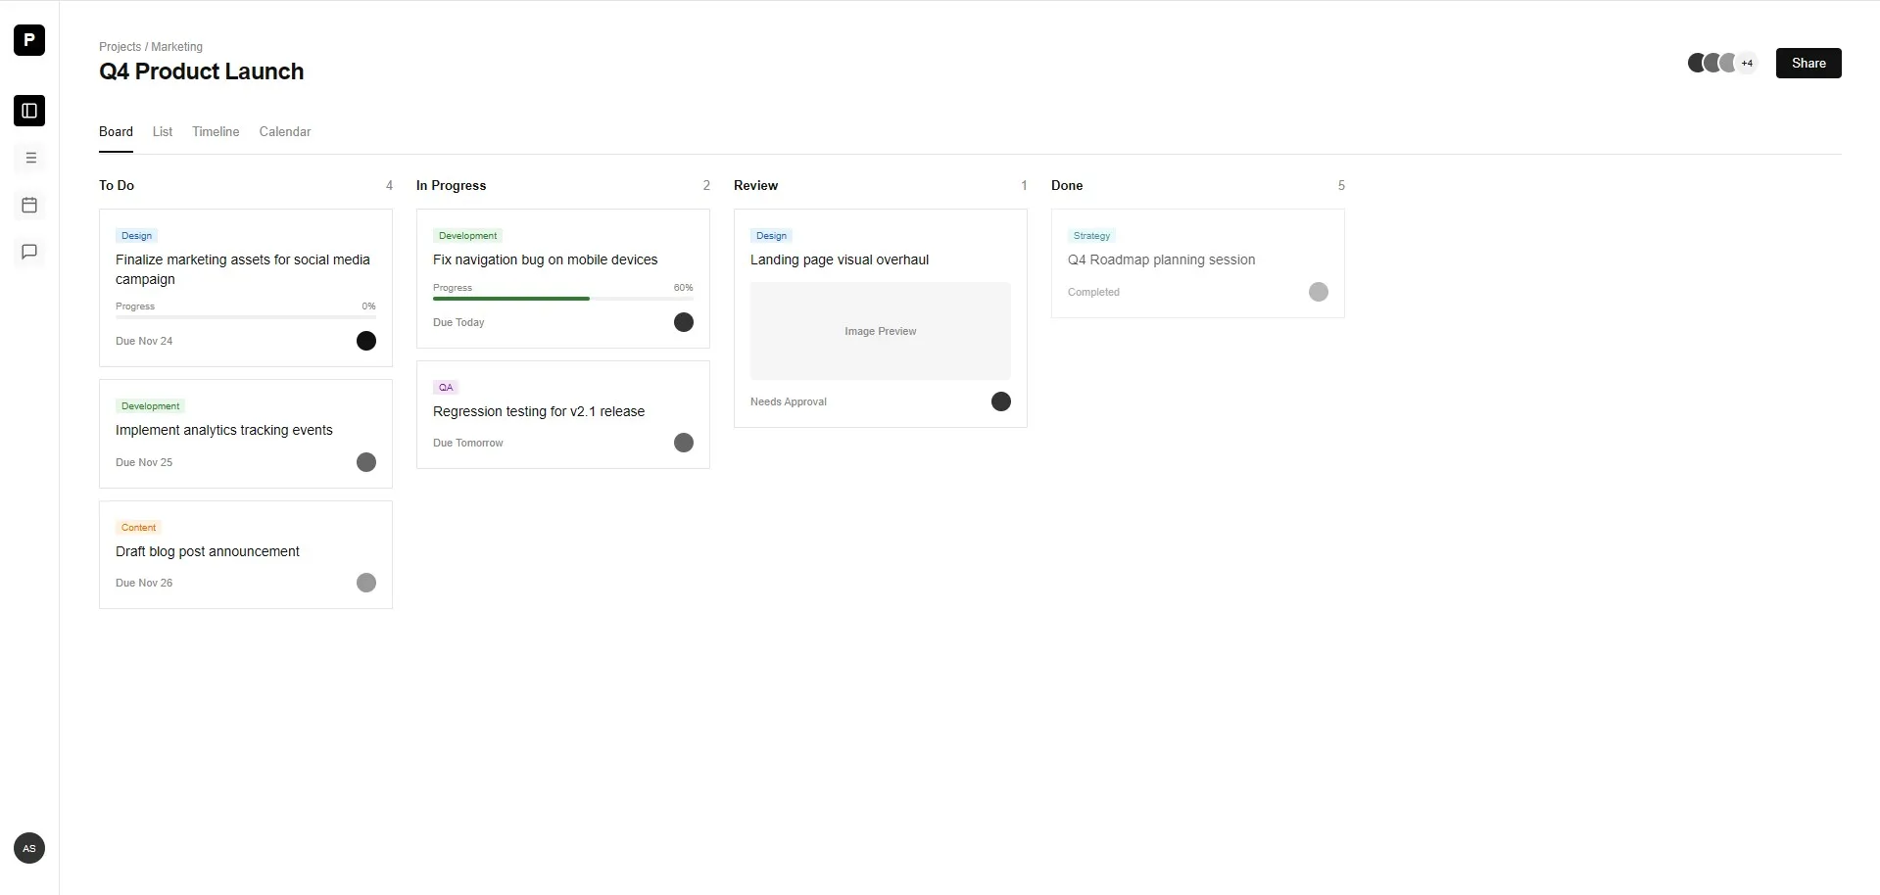Open the Marketing breadcrumb link
Viewport: 1880px width, 895px height.
(x=176, y=46)
